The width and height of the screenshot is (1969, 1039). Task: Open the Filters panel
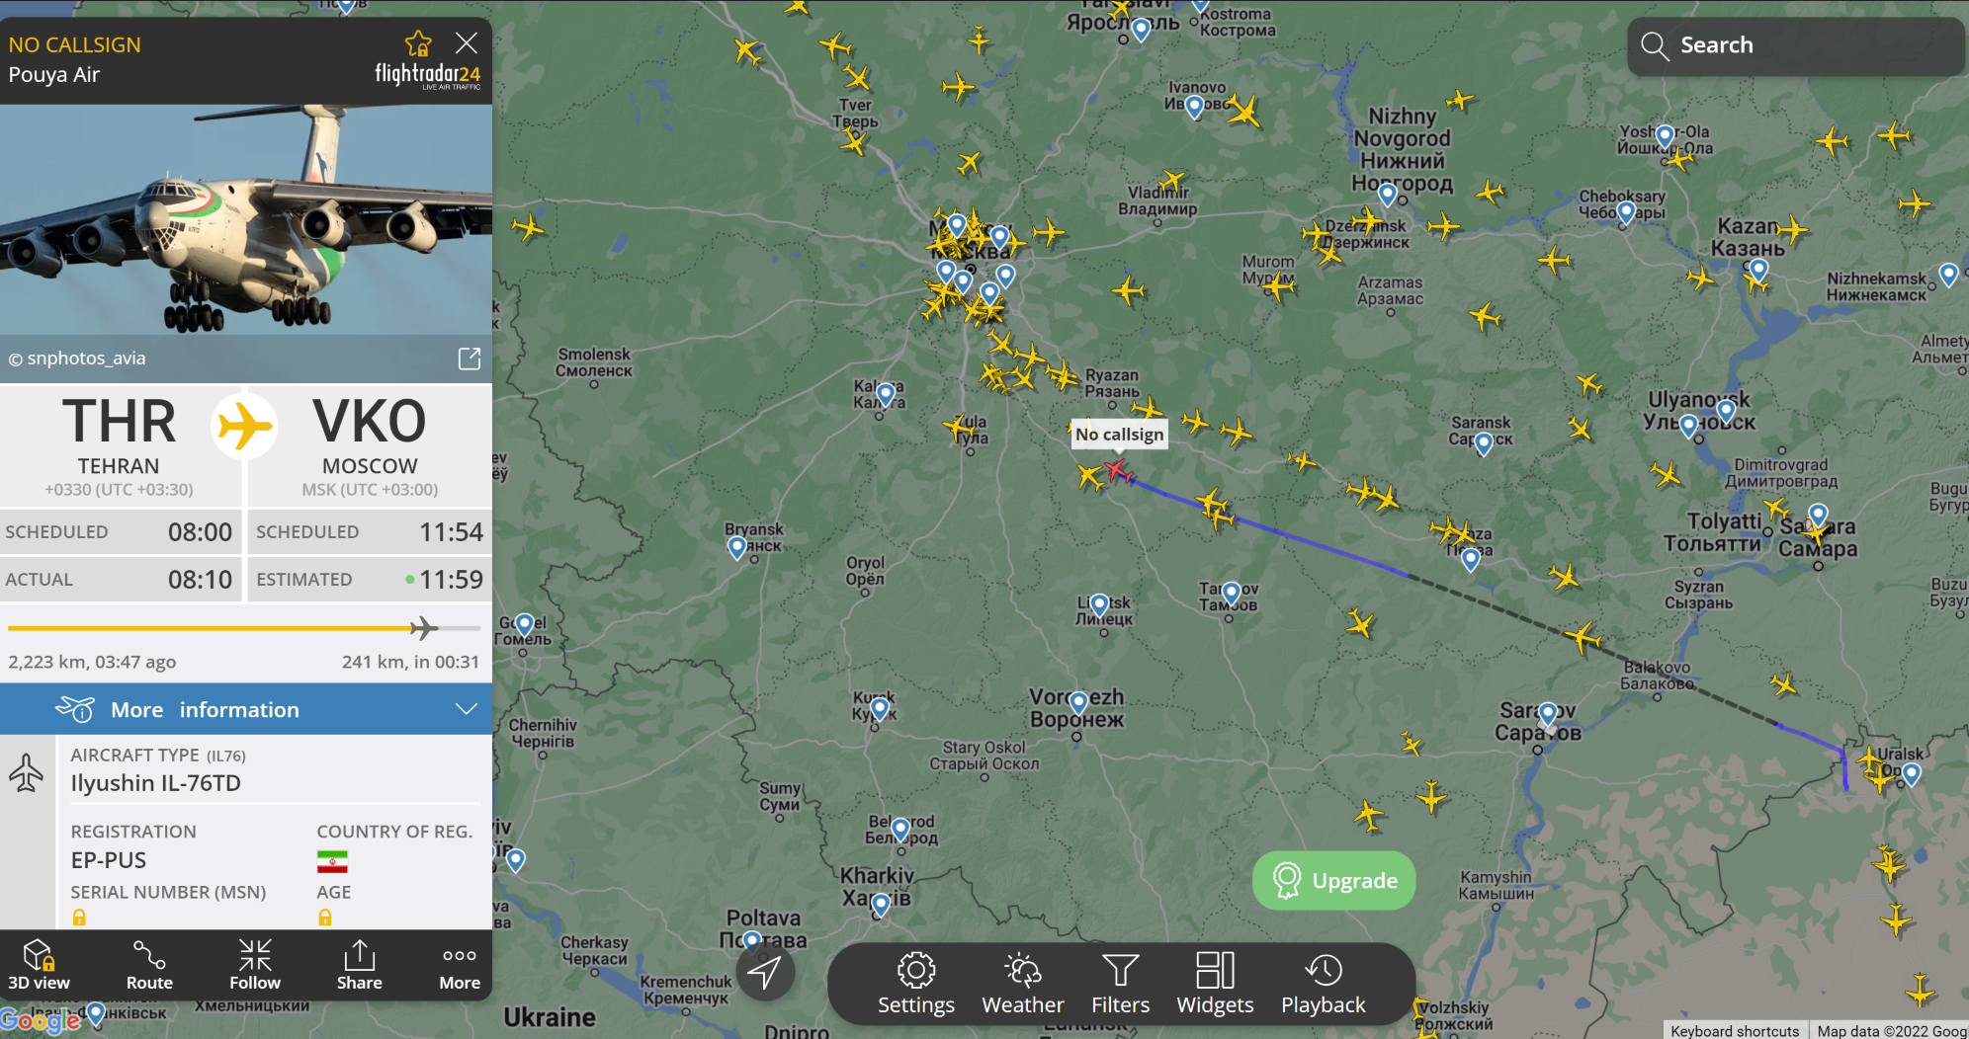tap(1121, 984)
